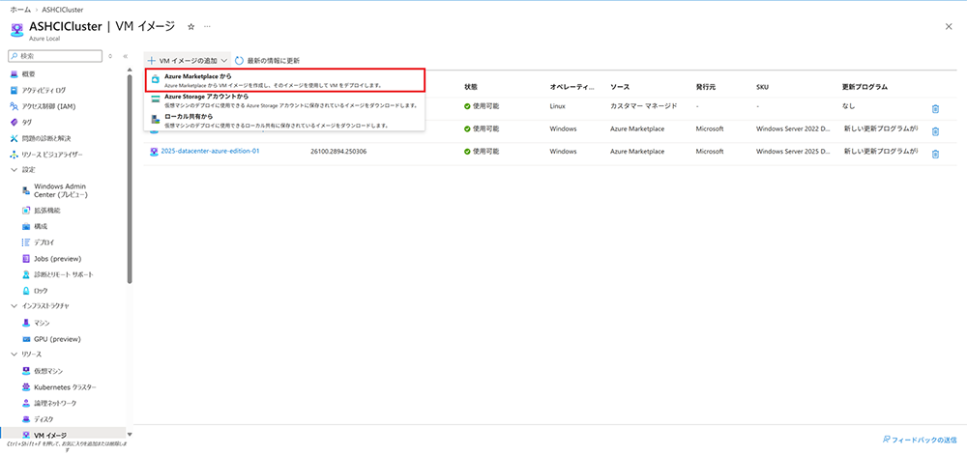
Task: Open the 概要 overview page
Action: (28, 74)
